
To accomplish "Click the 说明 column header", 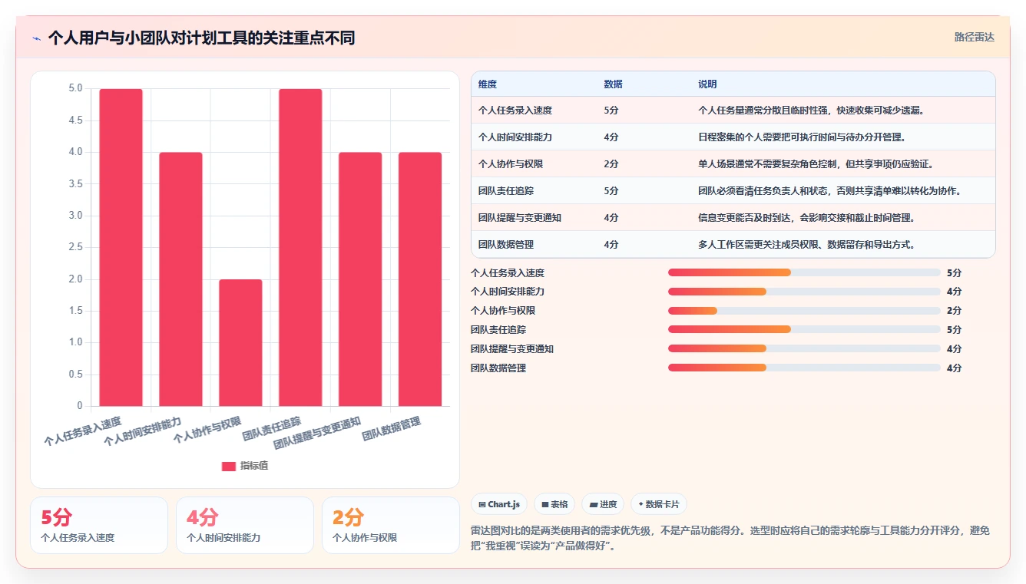I will [707, 84].
